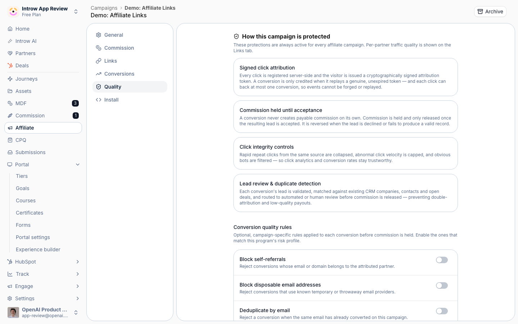The image size is (518, 324).
Task: Archive this campaign
Action: click(x=490, y=12)
